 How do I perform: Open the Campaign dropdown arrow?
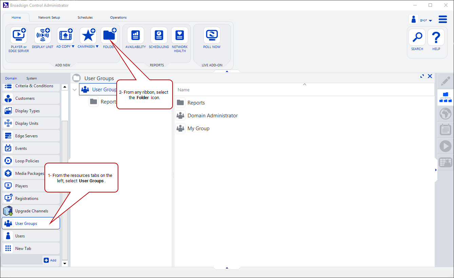[x=97, y=47]
